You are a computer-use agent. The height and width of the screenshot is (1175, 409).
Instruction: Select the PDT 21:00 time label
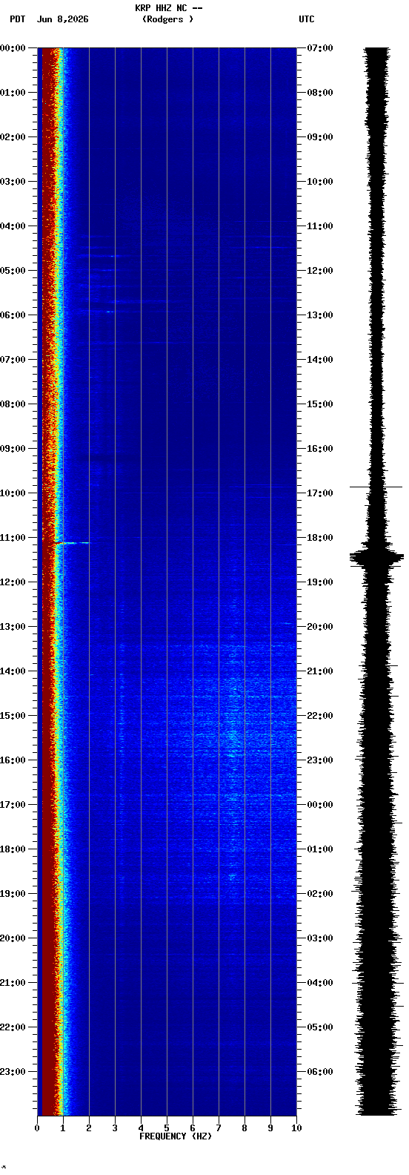click(13, 983)
